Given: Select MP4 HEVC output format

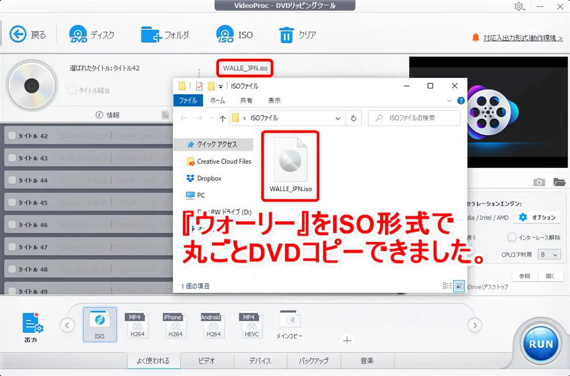Looking at the screenshot, I should click(x=251, y=324).
